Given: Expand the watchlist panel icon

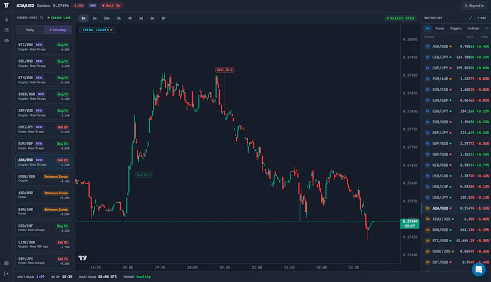Looking at the screenshot, I should (x=470, y=18).
